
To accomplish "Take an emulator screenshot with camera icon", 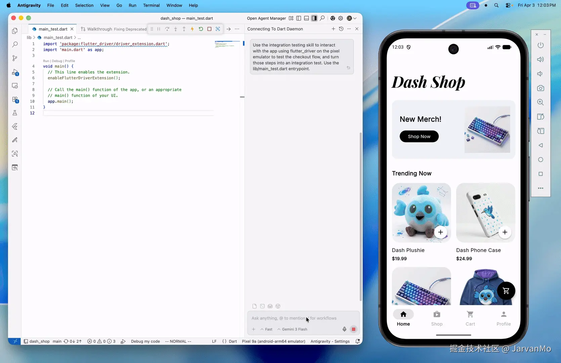I will click(541, 88).
